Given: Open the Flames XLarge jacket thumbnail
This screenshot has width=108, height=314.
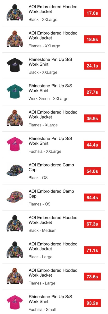Looking at the screenshot, I should (15, 118).
